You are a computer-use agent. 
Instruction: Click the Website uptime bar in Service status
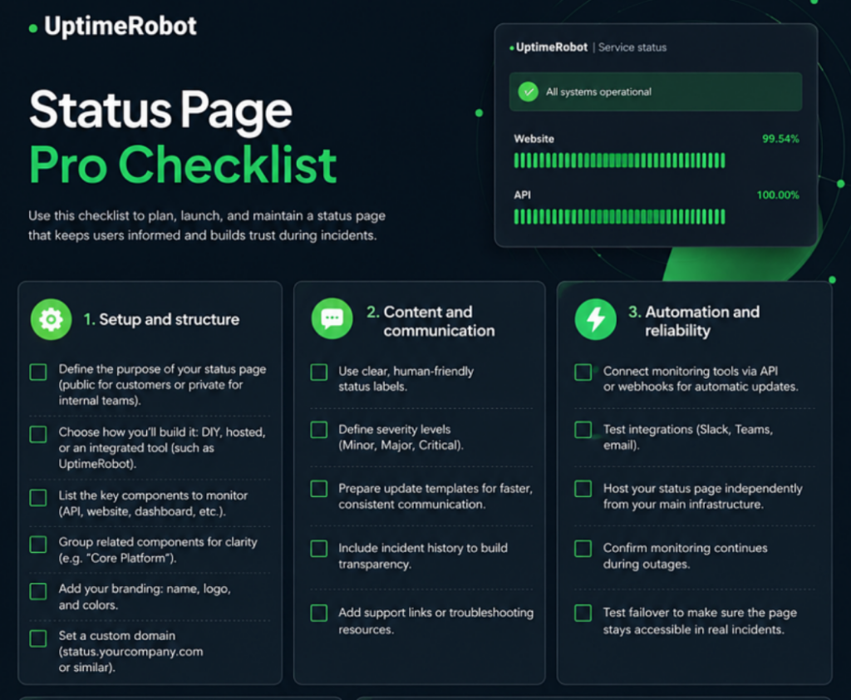coord(619,160)
